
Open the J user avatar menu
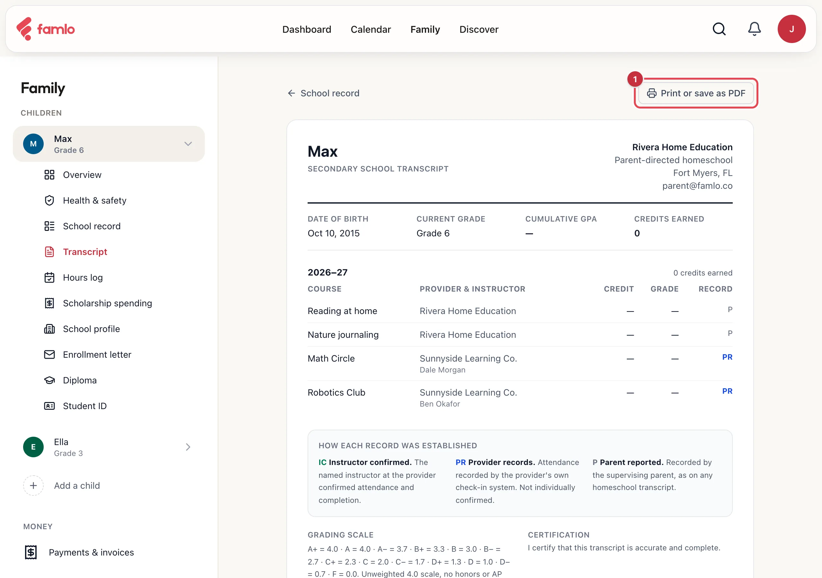coord(791,29)
